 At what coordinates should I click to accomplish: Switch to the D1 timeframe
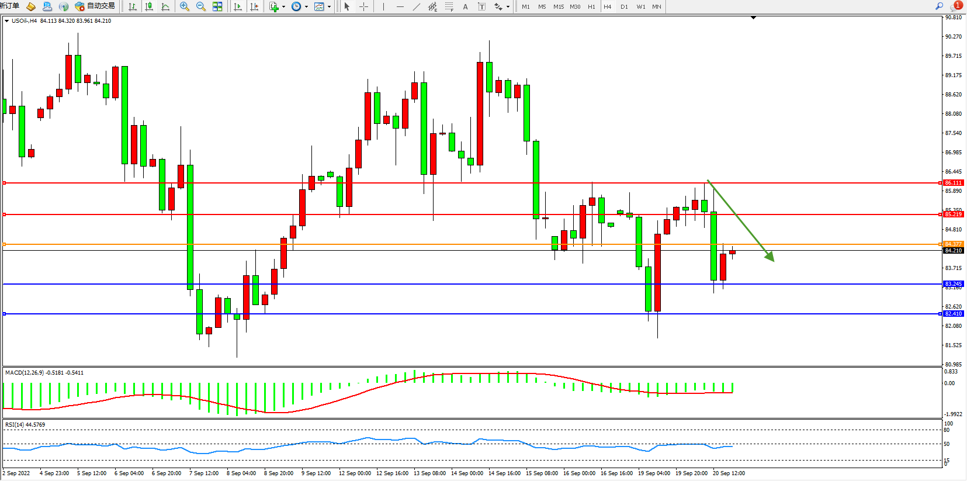pyautogui.click(x=624, y=6)
